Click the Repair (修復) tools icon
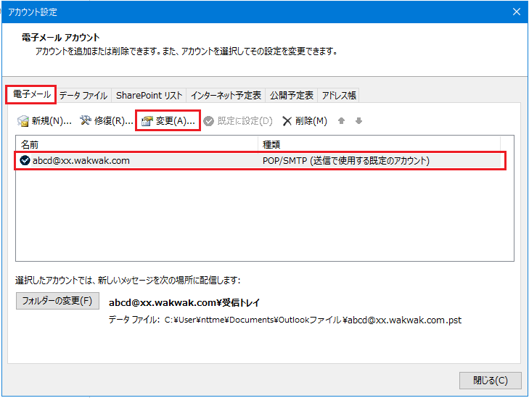529x398 pixels. pos(86,121)
